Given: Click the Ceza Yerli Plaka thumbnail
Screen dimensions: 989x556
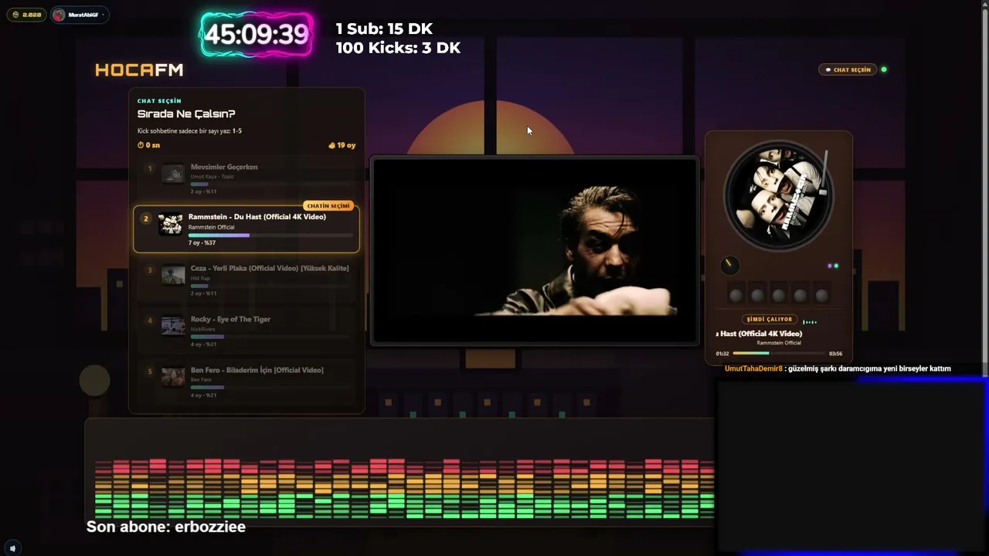Looking at the screenshot, I should (173, 276).
